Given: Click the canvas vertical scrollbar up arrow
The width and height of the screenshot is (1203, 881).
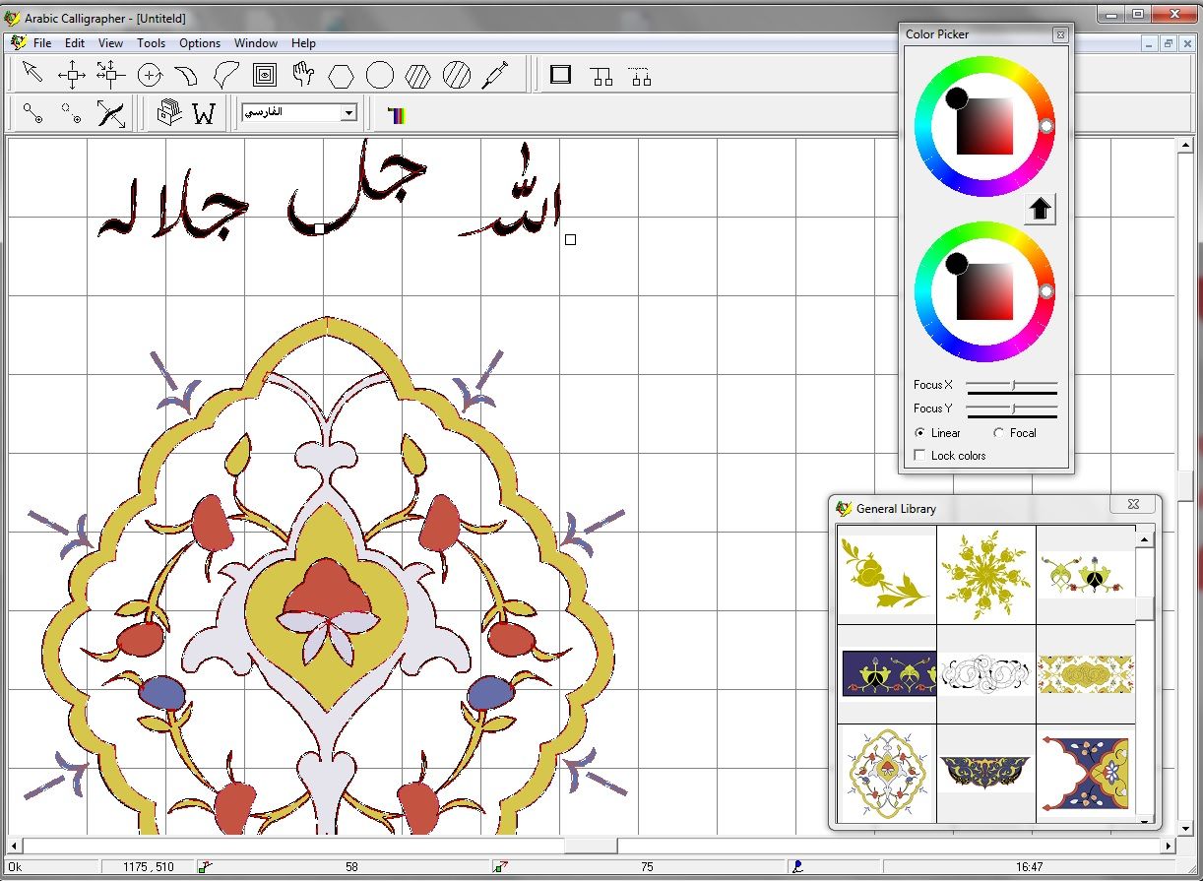Looking at the screenshot, I should (1184, 147).
